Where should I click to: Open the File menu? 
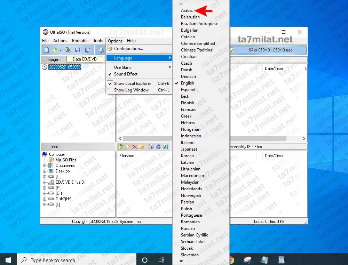(45, 41)
